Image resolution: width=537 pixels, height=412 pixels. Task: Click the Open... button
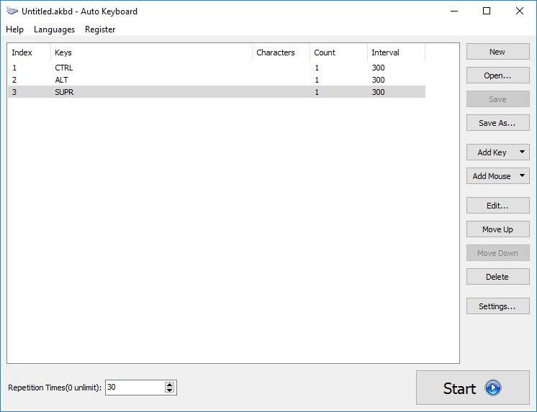(497, 75)
